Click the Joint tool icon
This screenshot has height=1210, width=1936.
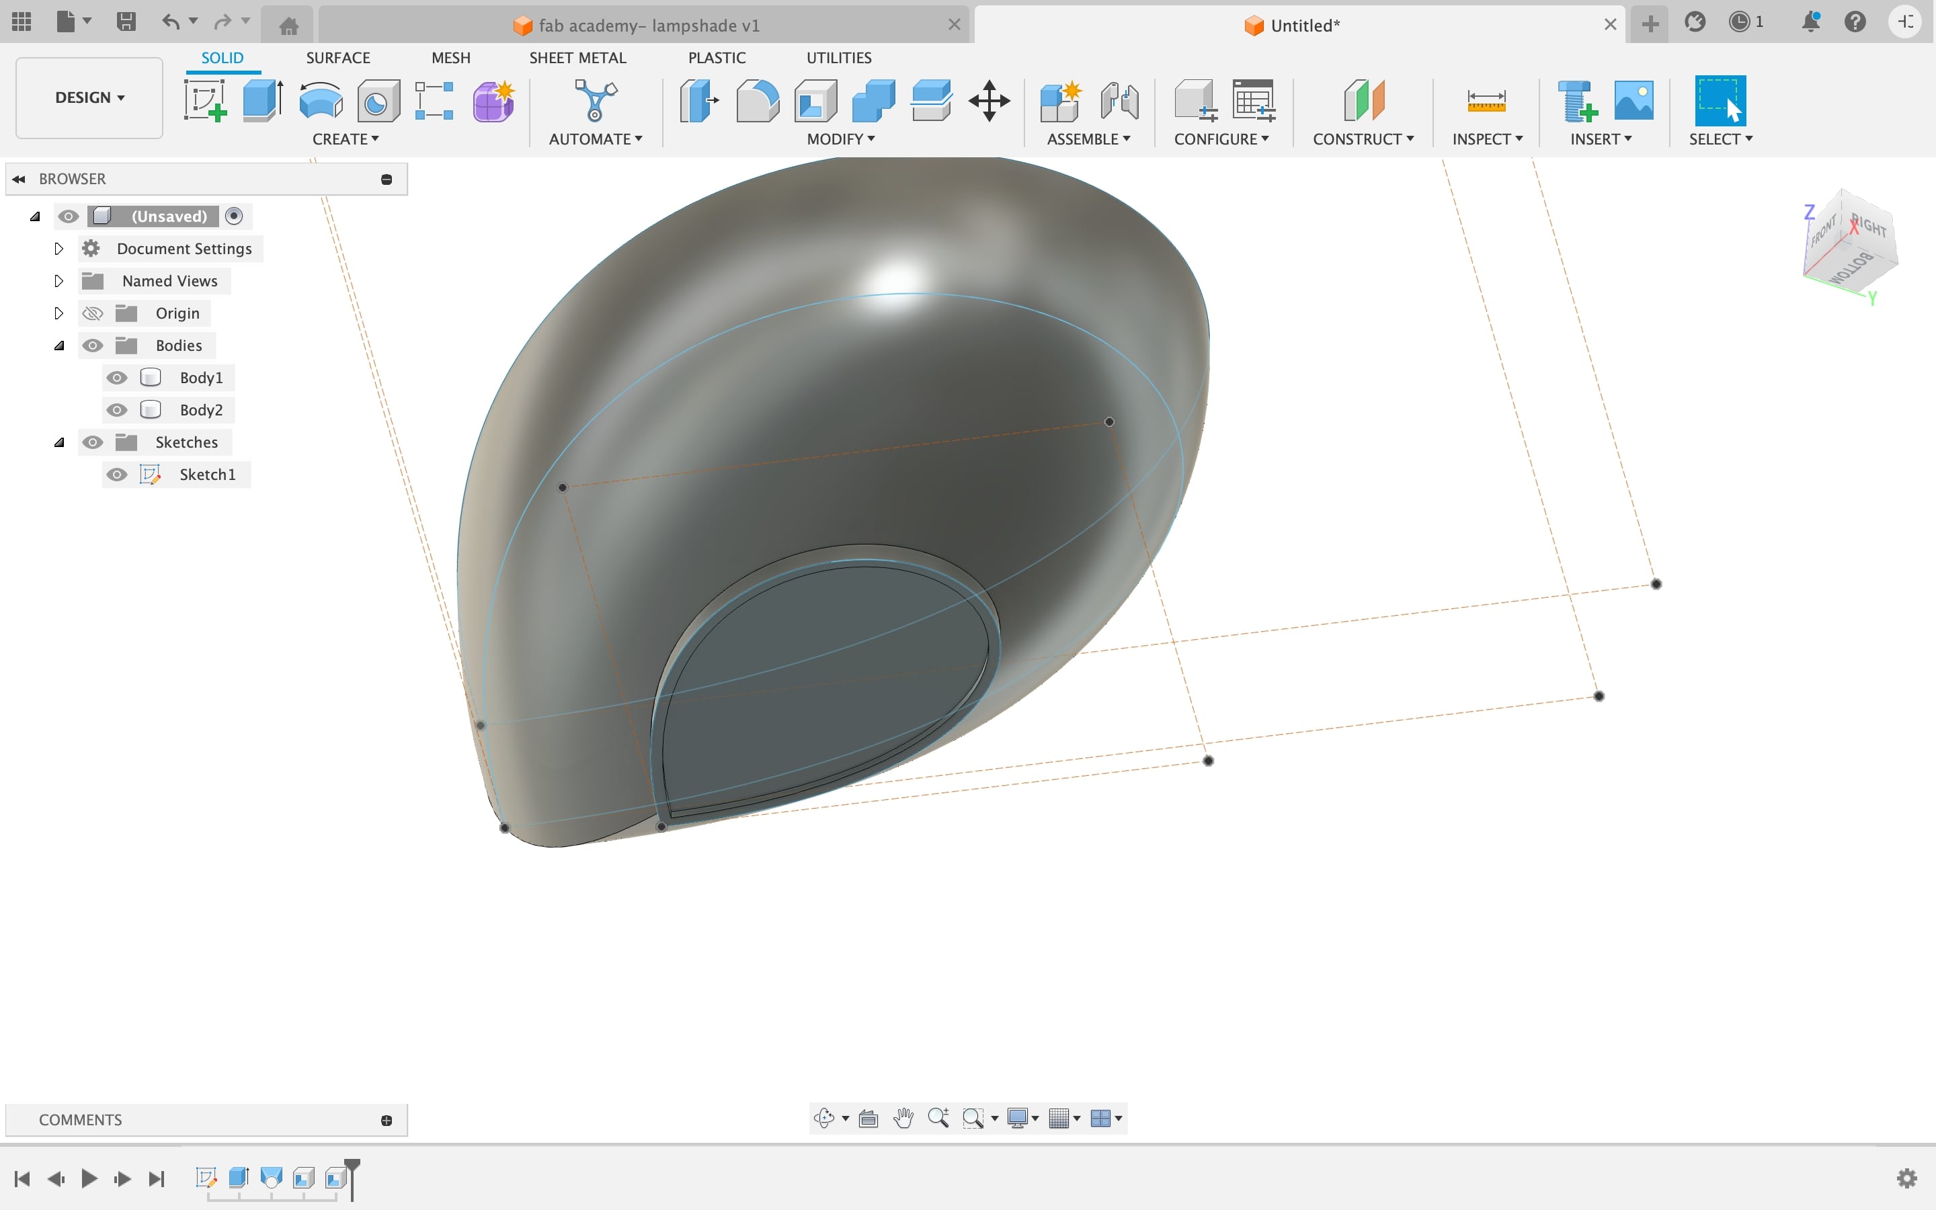1119,101
